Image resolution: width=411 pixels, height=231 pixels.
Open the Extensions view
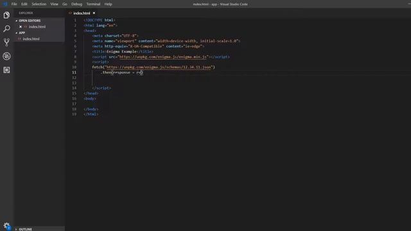tap(6, 70)
